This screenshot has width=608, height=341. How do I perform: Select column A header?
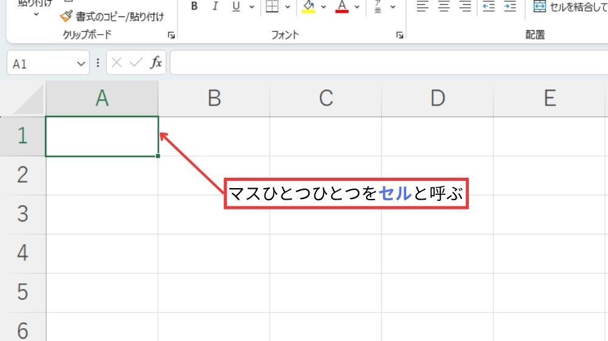102,98
